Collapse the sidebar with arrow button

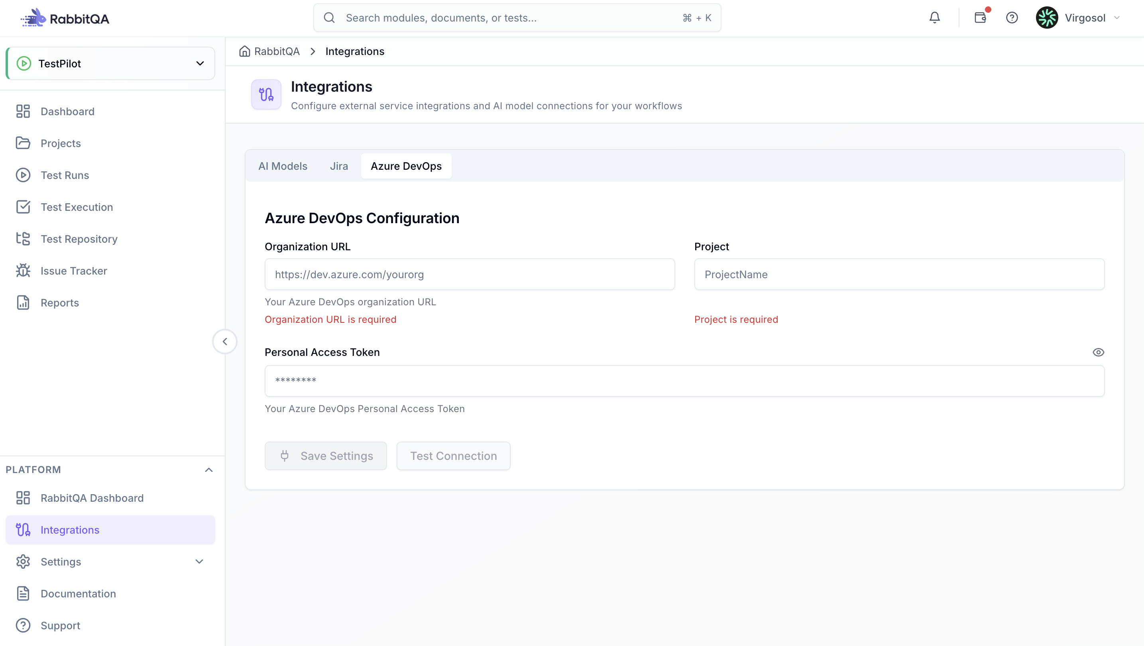[225, 342]
